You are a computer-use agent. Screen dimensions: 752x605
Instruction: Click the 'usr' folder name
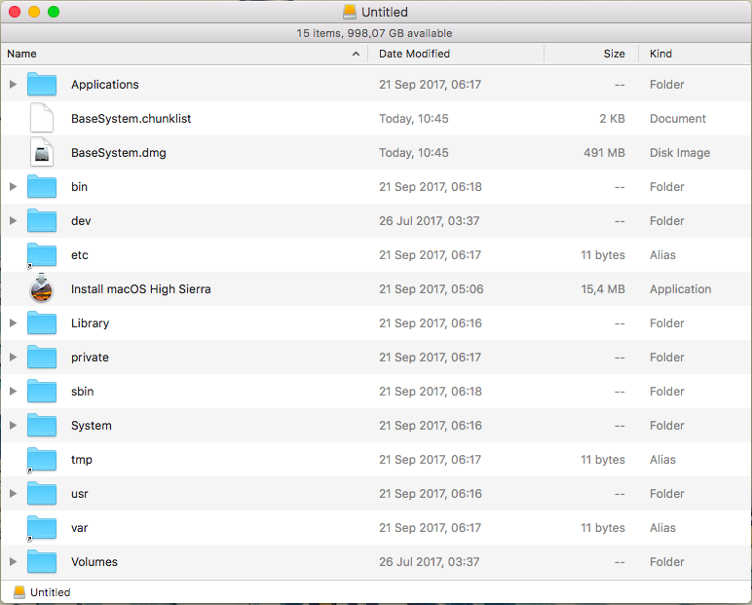click(80, 494)
